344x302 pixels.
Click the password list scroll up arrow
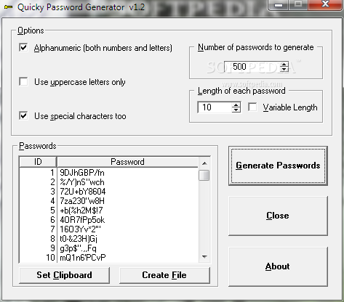pyautogui.click(x=204, y=163)
